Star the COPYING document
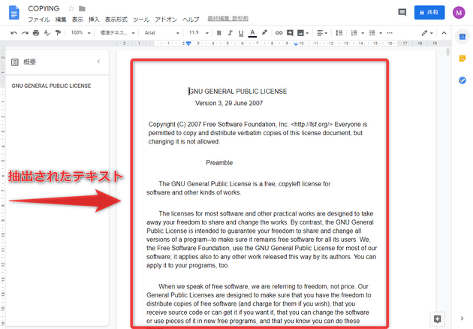 point(71,8)
